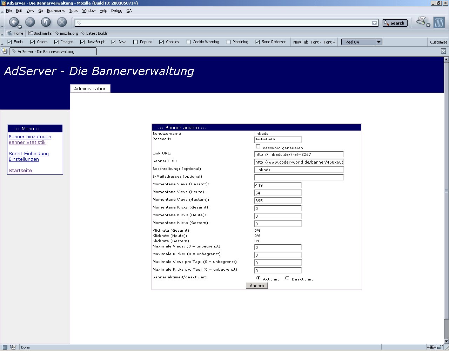Image resolution: width=449 pixels, height=351 pixels.
Task: Open the View menu
Action: [31, 11]
